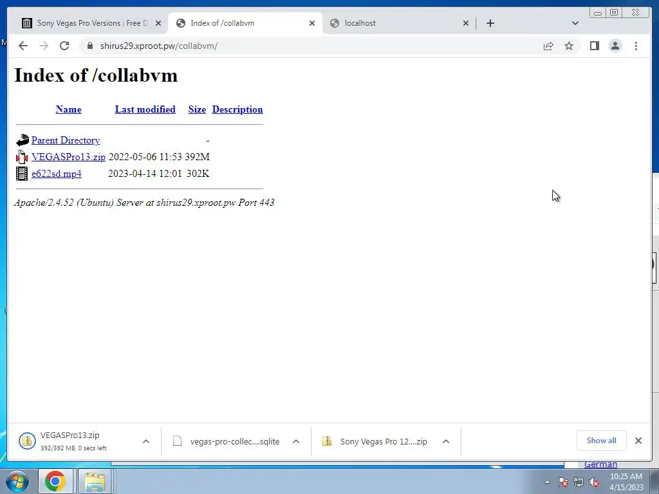
Task: Click Show all downloads
Action: (602, 441)
